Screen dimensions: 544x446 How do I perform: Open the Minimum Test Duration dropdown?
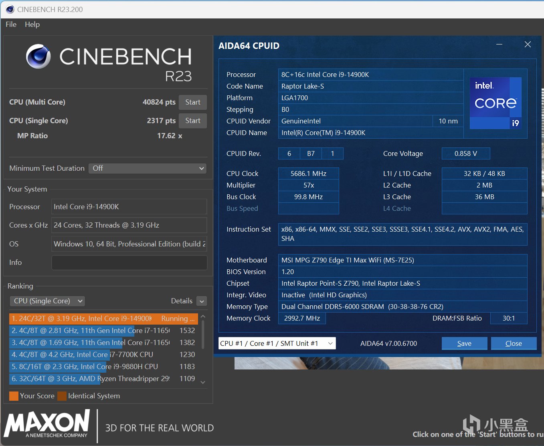[148, 168]
